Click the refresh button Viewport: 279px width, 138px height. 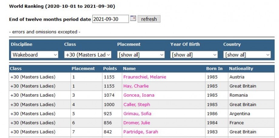click(149, 19)
